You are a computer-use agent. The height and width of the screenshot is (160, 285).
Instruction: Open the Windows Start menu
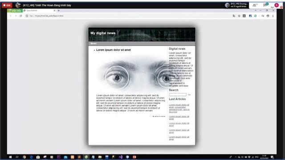[10, 157]
